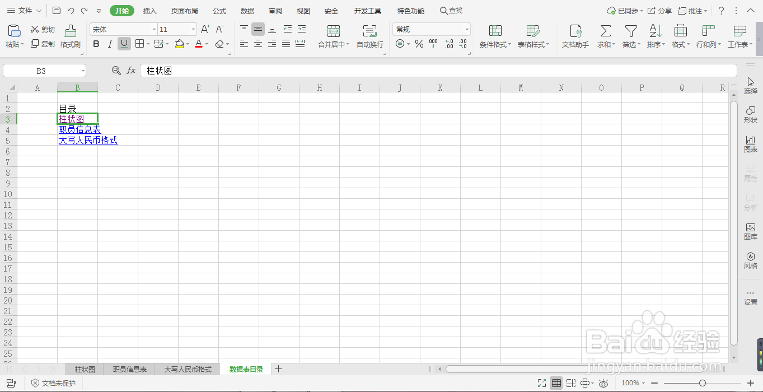Open the 视图 ribbon tab
This screenshot has height=392, width=763.
pos(303,11)
